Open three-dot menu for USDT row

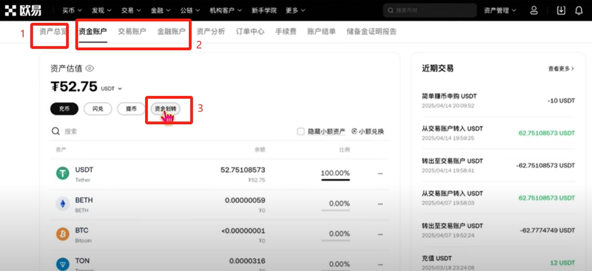pyautogui.click(x=380, y=174)
